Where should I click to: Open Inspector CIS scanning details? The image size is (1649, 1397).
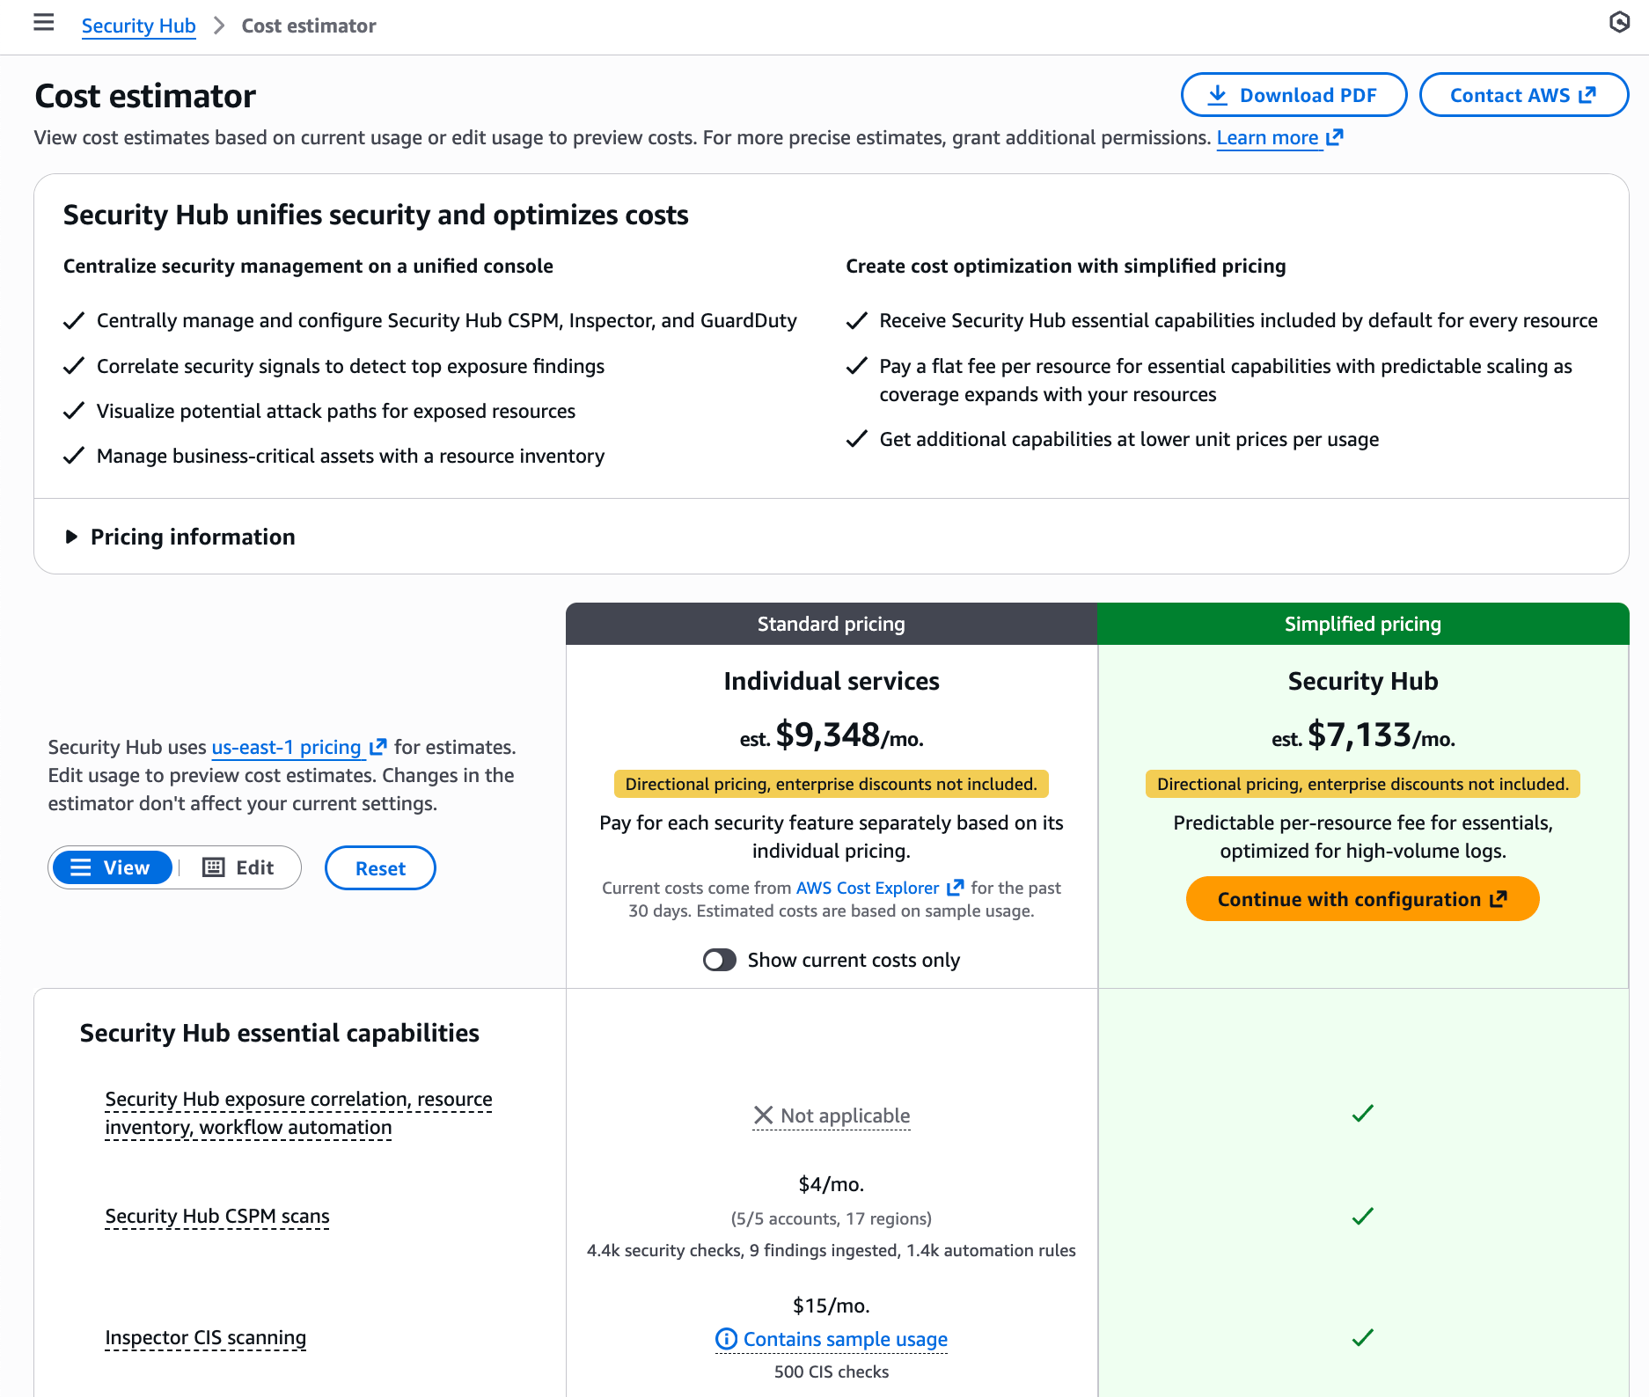pos(205,1338)
